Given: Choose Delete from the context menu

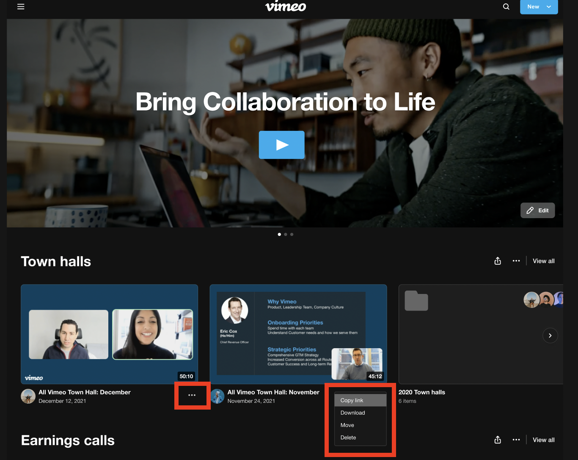Looking at the screenshot, I should point(361,438).
